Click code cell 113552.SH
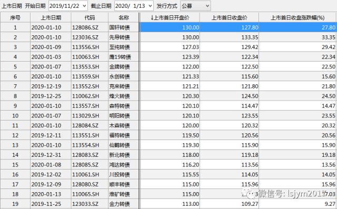The height and width of the screenshot is (209, 337). [x=90, y=86]
